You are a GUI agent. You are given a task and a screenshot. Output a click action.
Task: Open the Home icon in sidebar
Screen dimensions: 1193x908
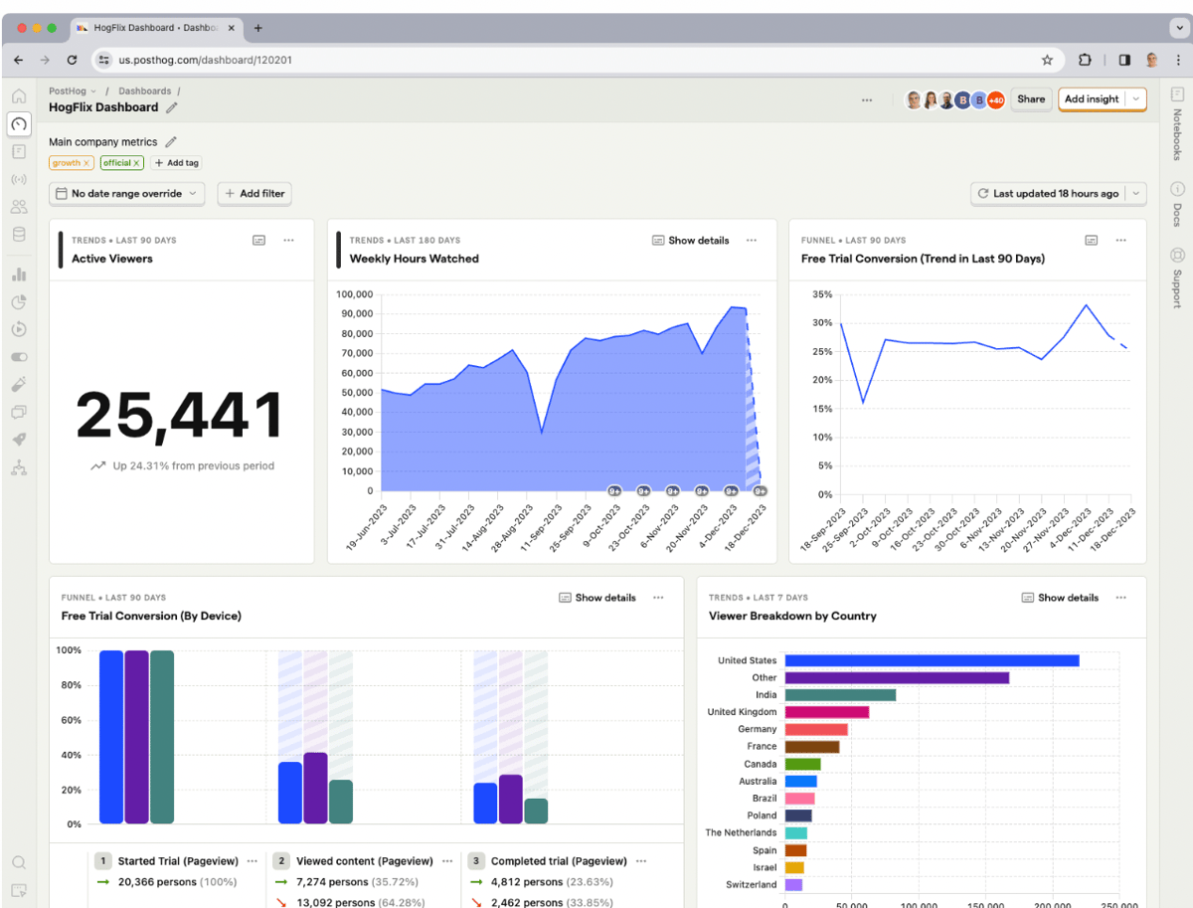pos(18,96)
